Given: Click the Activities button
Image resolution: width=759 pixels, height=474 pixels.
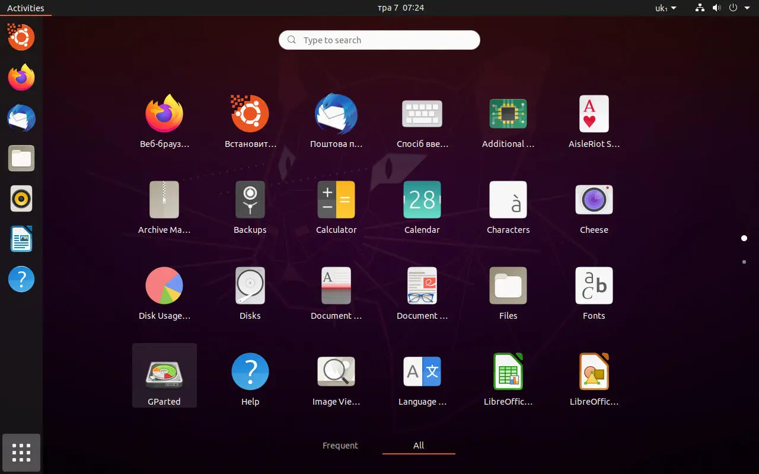Looking at the screenshot, I should tap(25, 8).
